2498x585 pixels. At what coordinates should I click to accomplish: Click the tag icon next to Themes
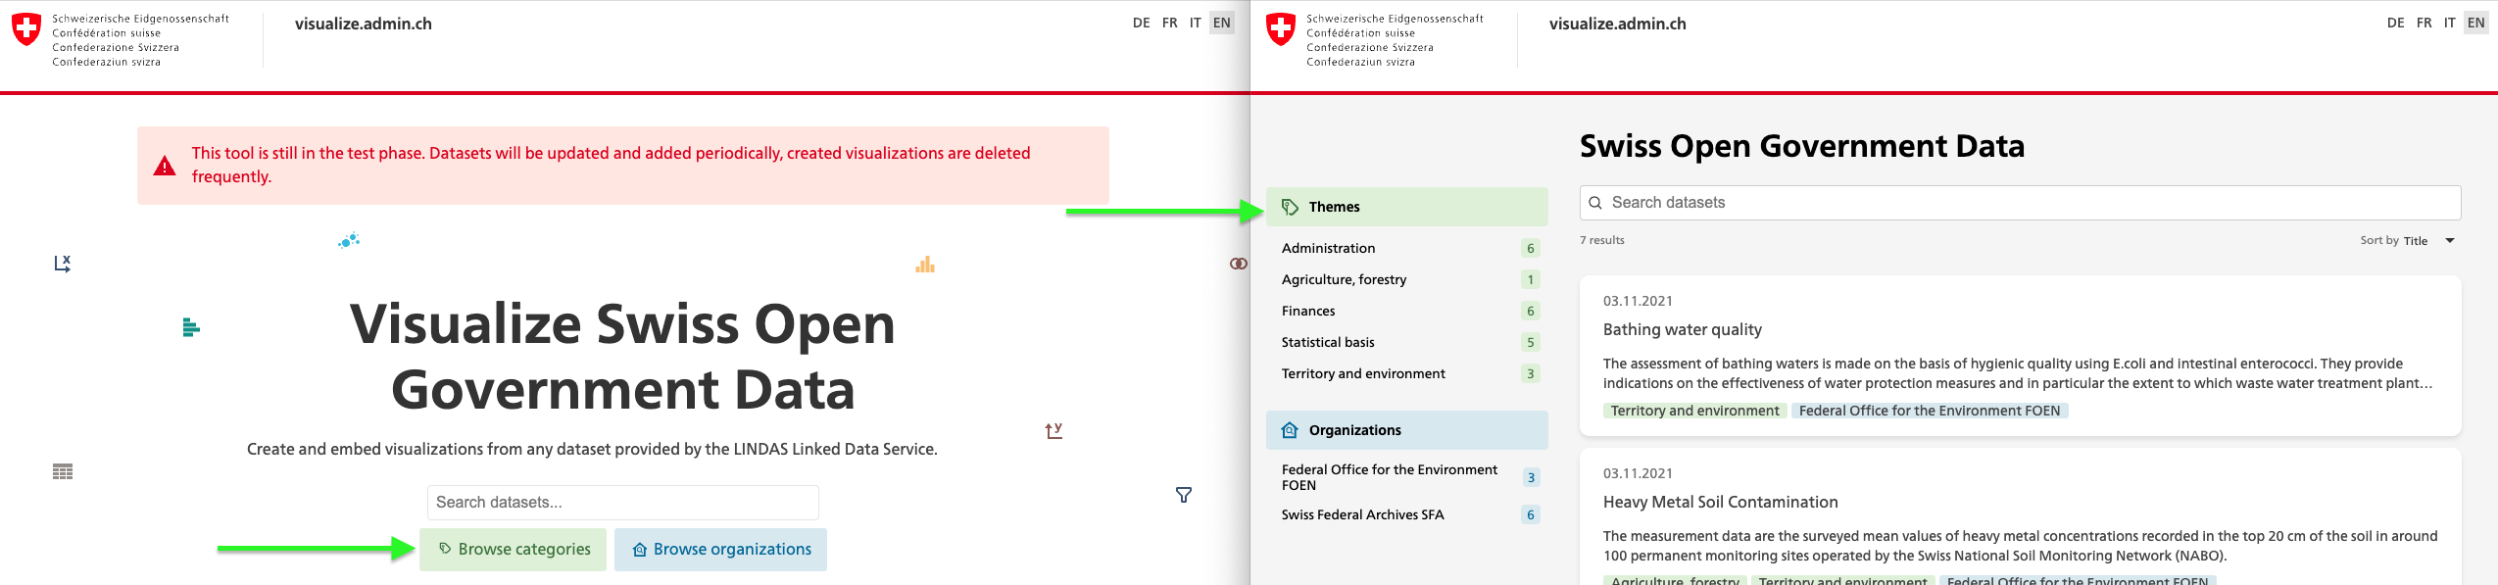tap(1290, 207)
